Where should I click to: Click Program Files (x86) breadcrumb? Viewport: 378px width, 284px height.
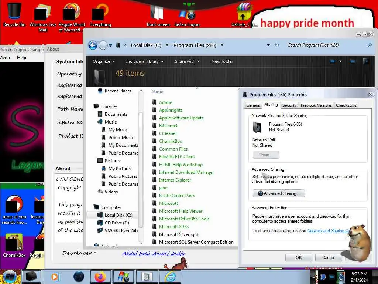[195, 45]
